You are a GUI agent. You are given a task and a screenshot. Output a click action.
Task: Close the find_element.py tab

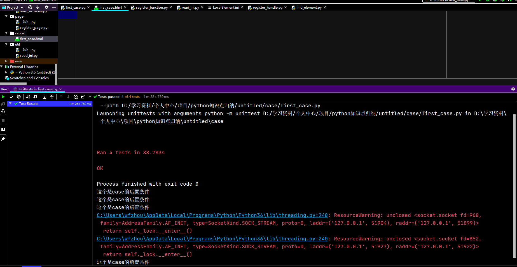325,7
